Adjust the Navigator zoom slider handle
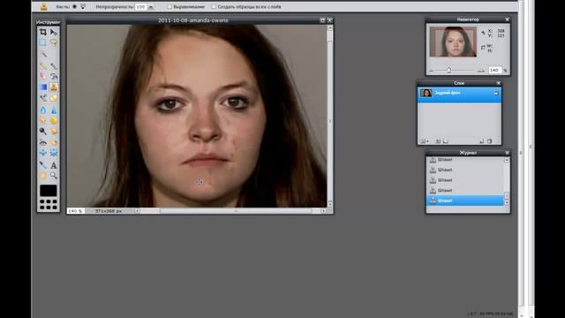 448,70
